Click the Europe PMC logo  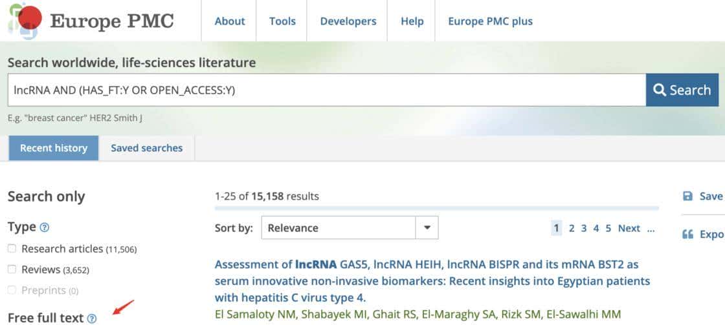pyautogui.click(x=91, y=21)
